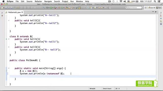163x91 pixels.
Task: Click the New Java Package icon
Action: click(x=59, y=8)
